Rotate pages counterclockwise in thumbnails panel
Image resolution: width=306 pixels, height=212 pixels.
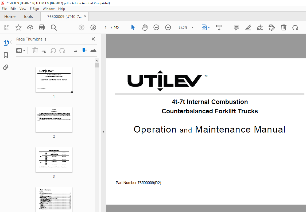53,51
